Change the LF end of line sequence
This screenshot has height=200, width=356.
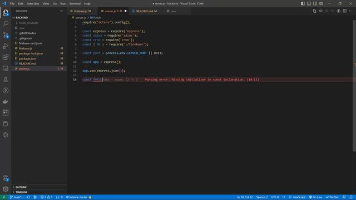coord(284,197)
